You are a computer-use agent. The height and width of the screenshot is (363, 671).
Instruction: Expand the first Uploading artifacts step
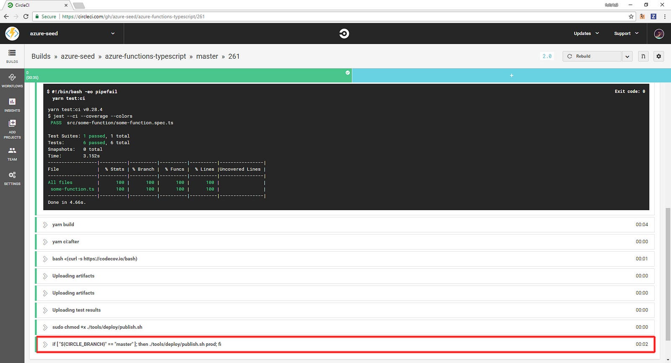(x=345, y=276)
